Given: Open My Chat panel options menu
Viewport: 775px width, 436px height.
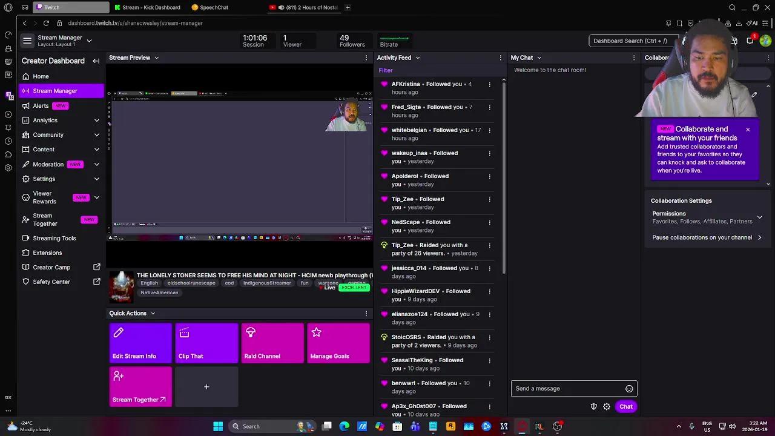Looking at the screenshot, I should pyautogui.click(x=634, y=58).
